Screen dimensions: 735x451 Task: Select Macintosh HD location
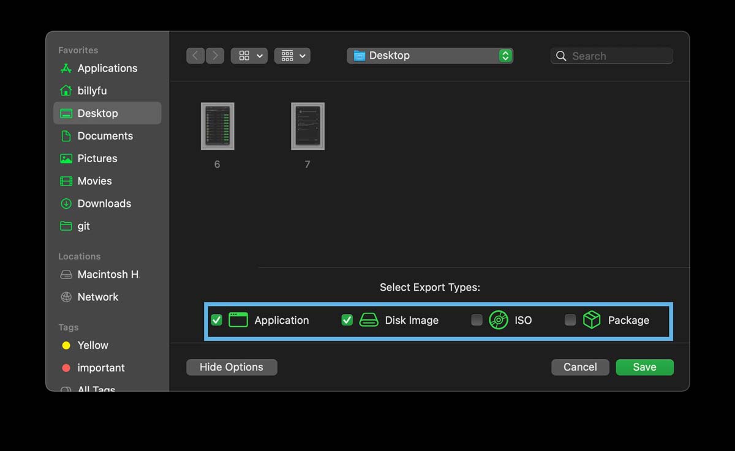(x=107, y=274)
